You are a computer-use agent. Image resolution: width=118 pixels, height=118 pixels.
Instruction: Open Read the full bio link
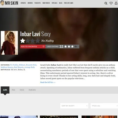click(x=48, y=82)
